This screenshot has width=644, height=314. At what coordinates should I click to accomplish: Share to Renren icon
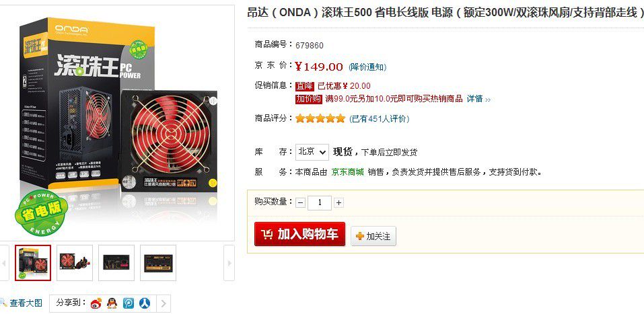pos(145,303)
